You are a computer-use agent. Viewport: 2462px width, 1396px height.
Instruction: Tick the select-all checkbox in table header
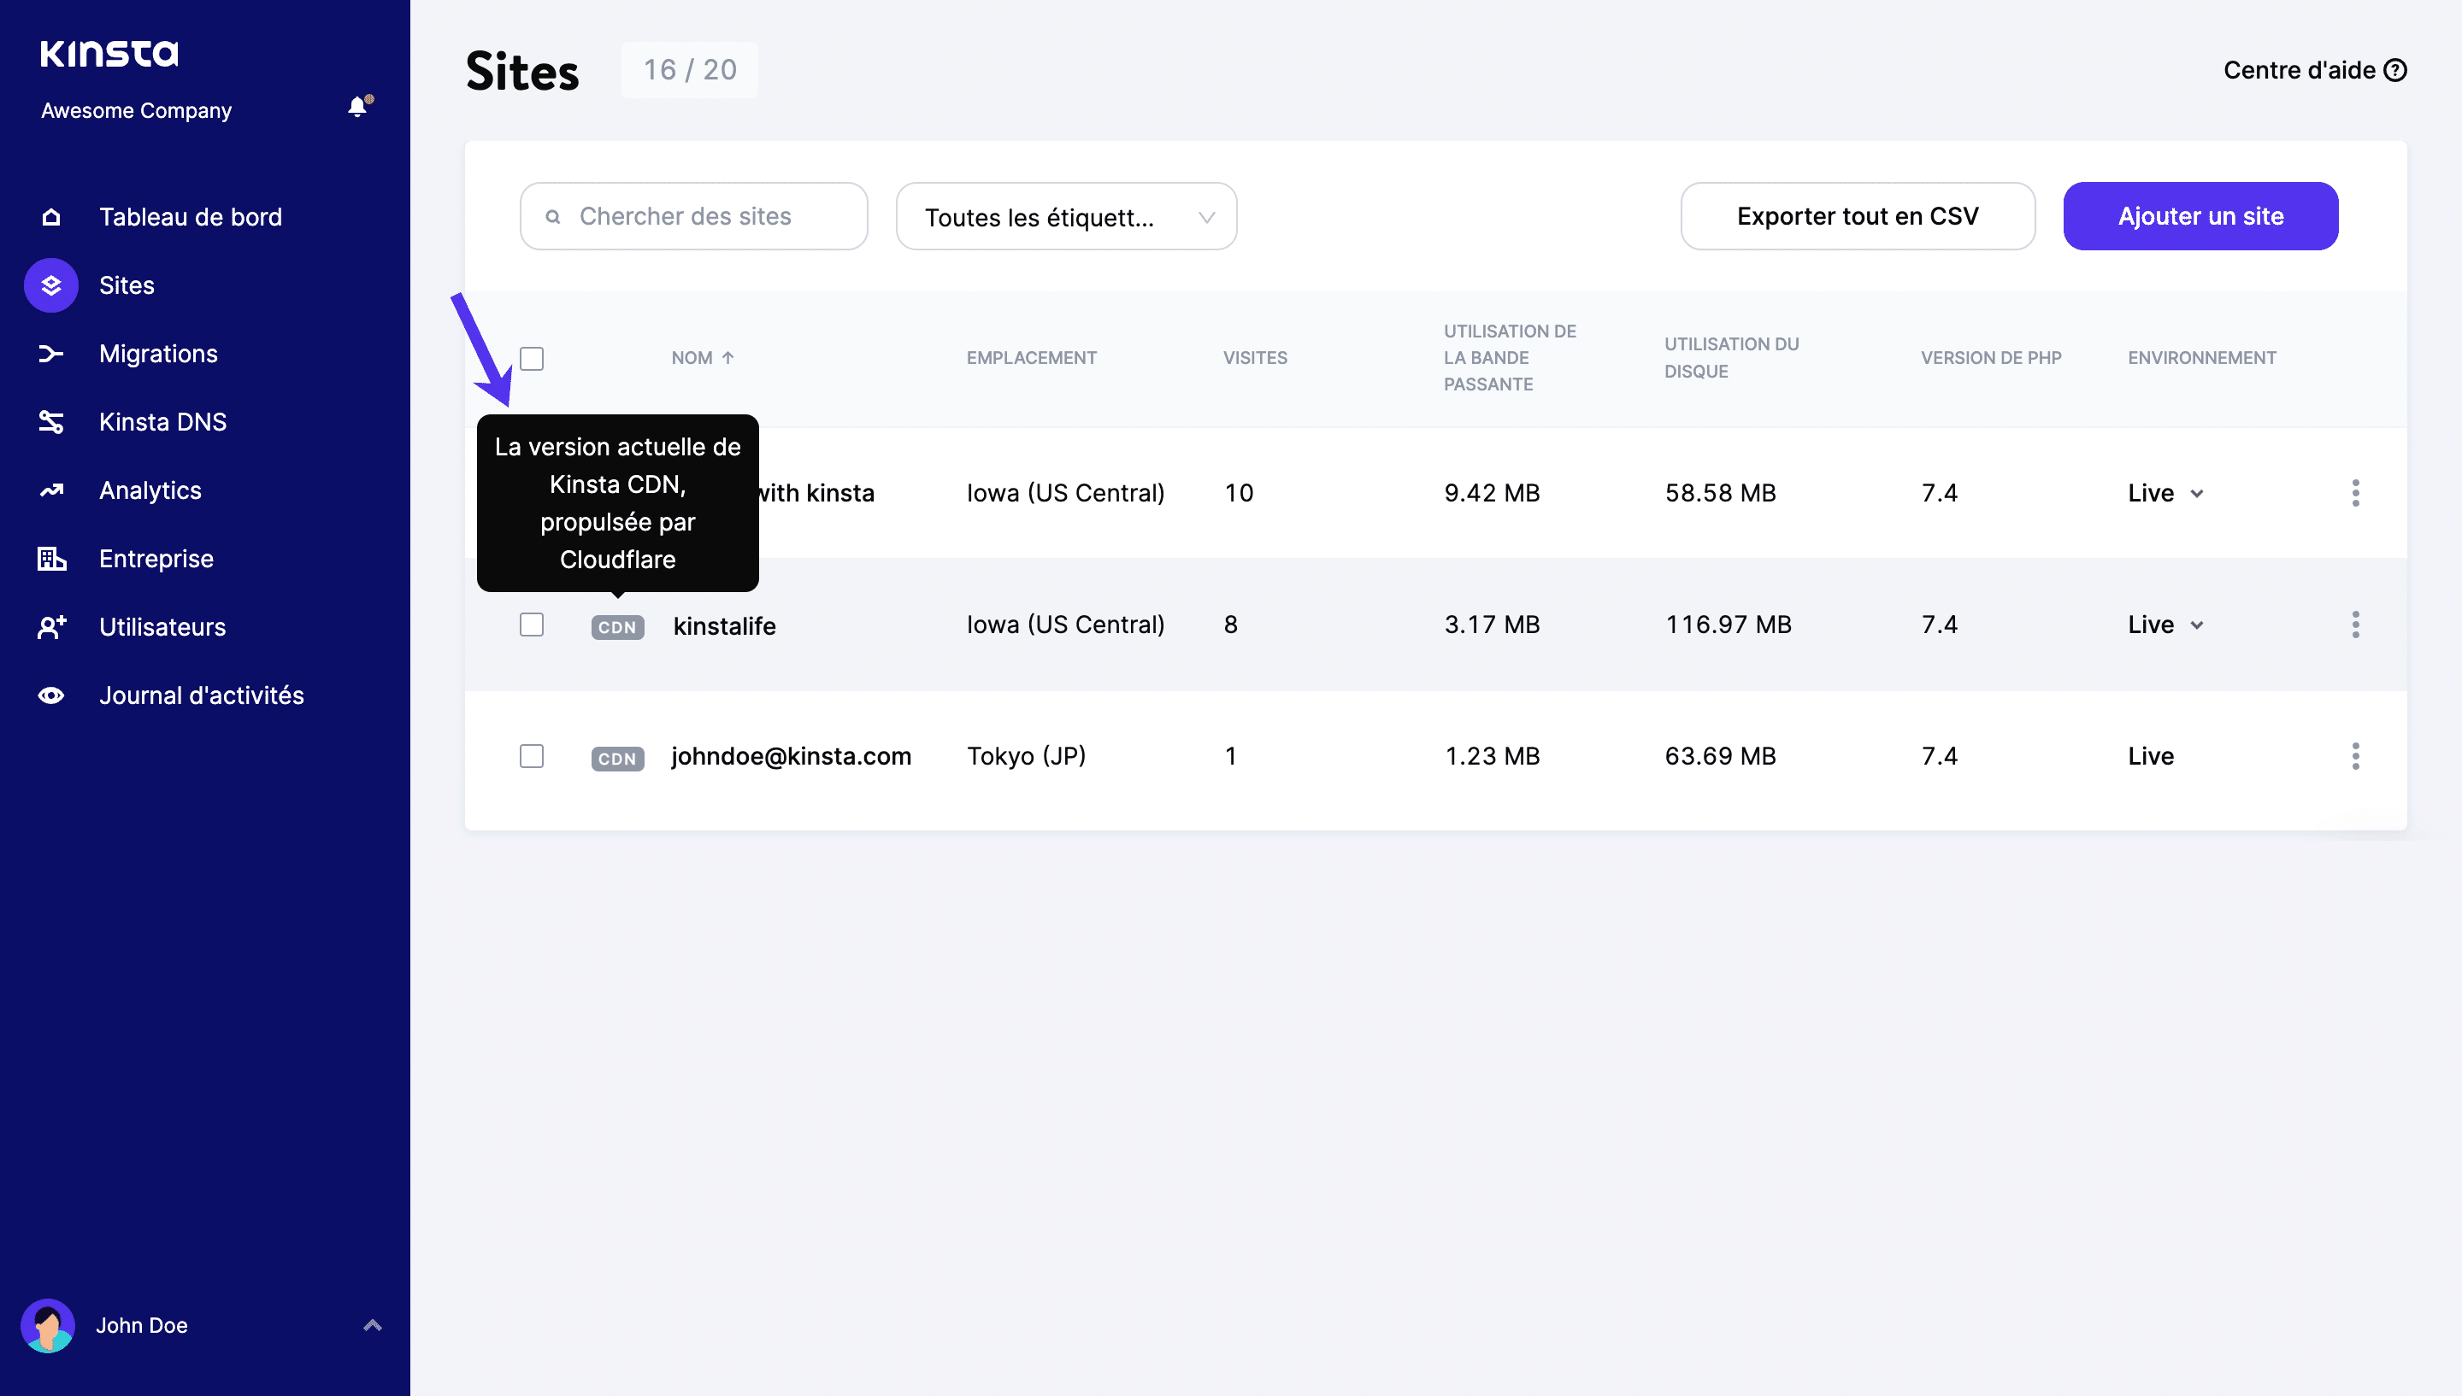point(532,359)
